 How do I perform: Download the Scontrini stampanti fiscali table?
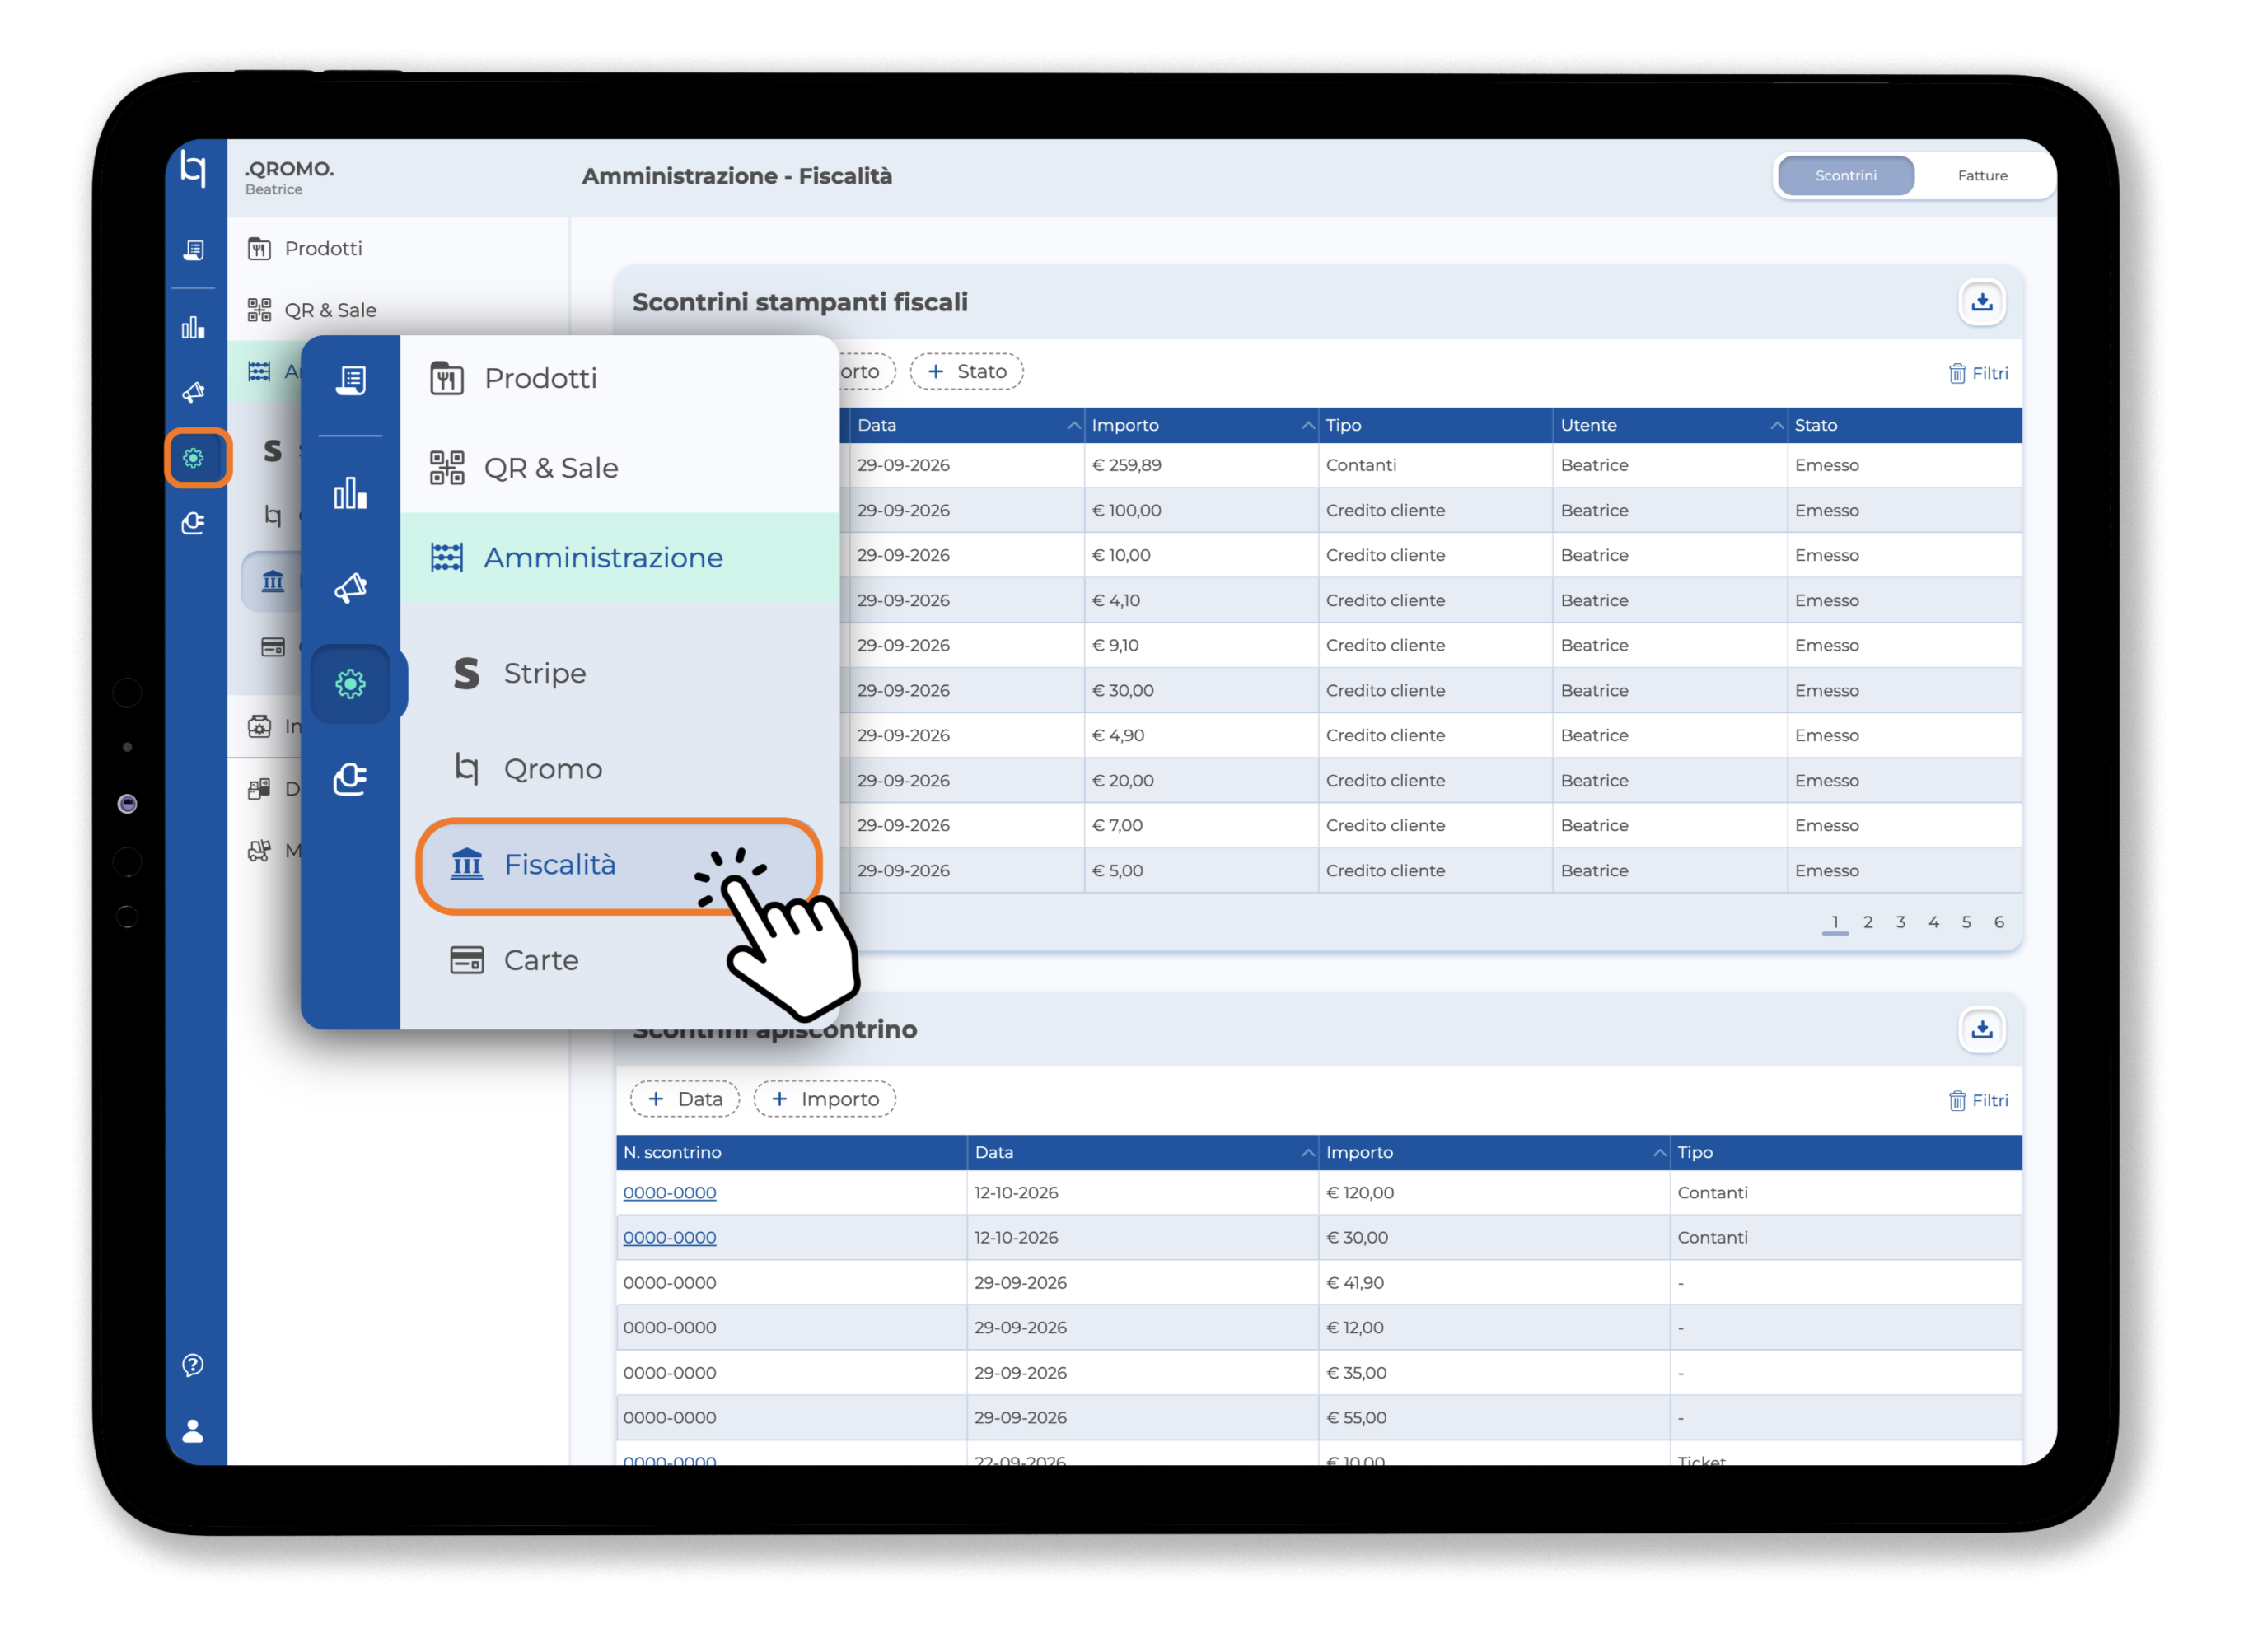click(1981, 302)
